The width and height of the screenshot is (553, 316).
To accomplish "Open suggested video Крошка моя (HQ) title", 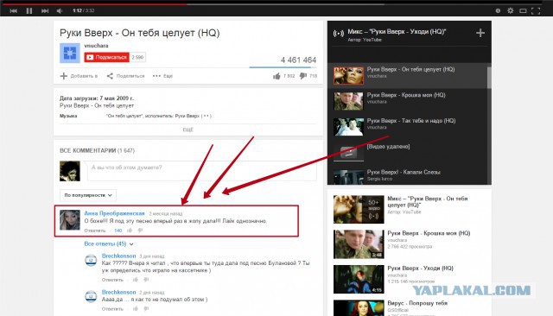I will click(429, 233).
